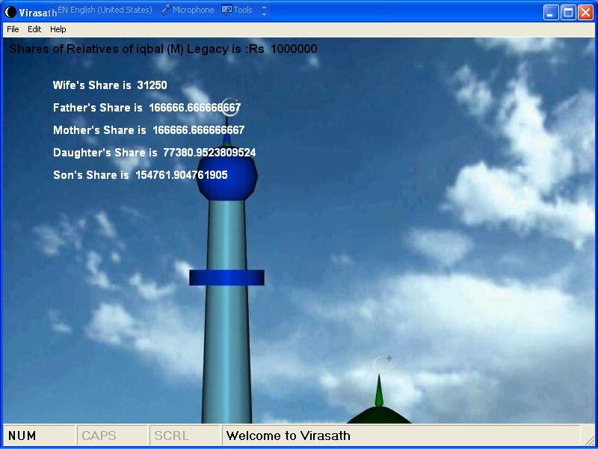The height and width of the screenshot is (449, 598).
Task: Click the NUM status bar indicator
Action: (x=22, y=436)
